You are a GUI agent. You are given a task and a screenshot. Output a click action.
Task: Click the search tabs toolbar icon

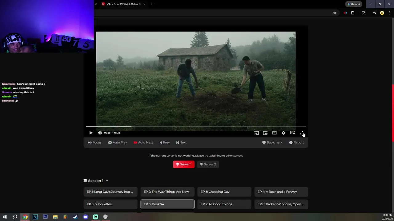[364, 13]
